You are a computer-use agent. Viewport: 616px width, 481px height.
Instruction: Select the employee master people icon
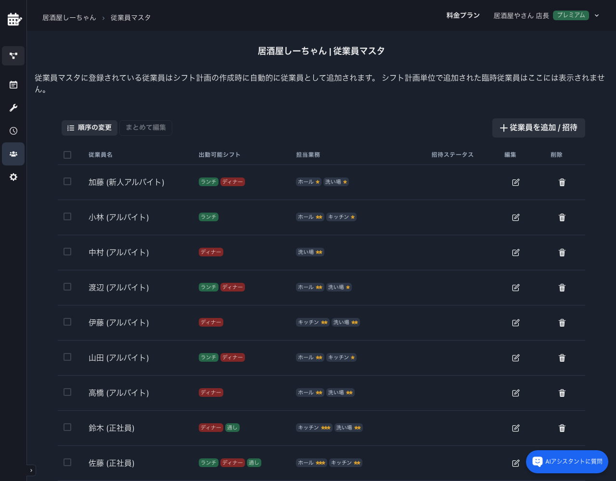pyautogui.click(x=13, y=154)
